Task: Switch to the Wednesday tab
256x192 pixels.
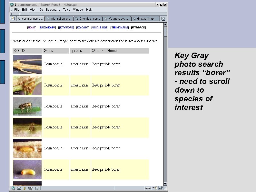Action: (x=117, y=19)
